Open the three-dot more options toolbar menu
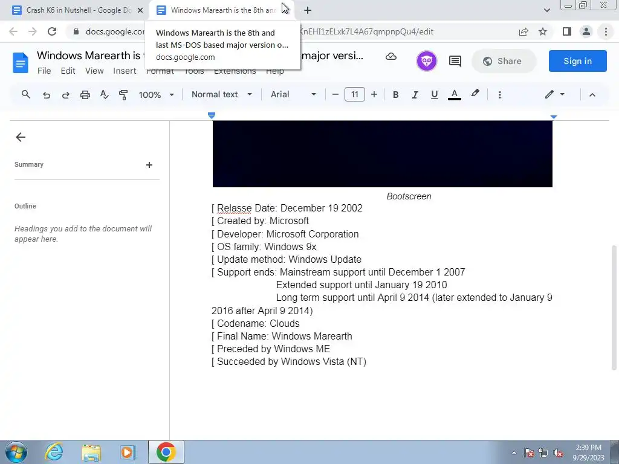The image size is (619, 464). coord(499,95)
